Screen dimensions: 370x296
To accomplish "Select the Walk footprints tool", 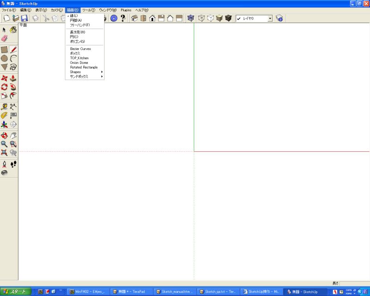I will 13,164.
